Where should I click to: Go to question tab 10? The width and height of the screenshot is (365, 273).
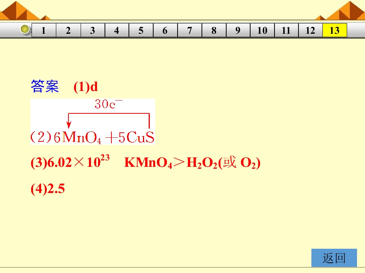(x=262, y=30)
